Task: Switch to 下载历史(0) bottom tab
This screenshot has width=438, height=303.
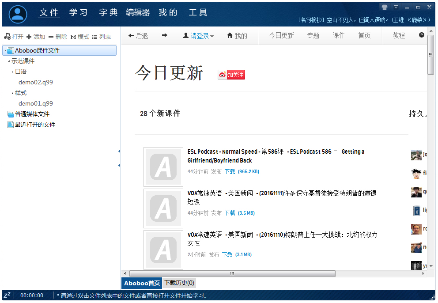Action: (179, 283)
